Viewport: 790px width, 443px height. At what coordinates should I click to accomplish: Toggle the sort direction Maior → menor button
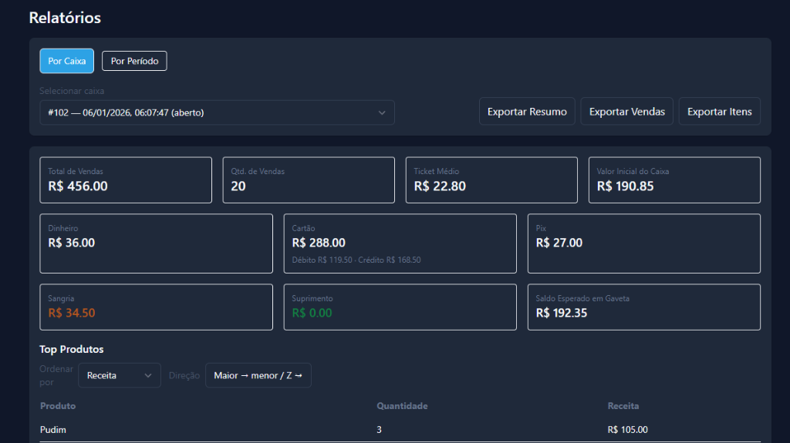coord(258,375)
